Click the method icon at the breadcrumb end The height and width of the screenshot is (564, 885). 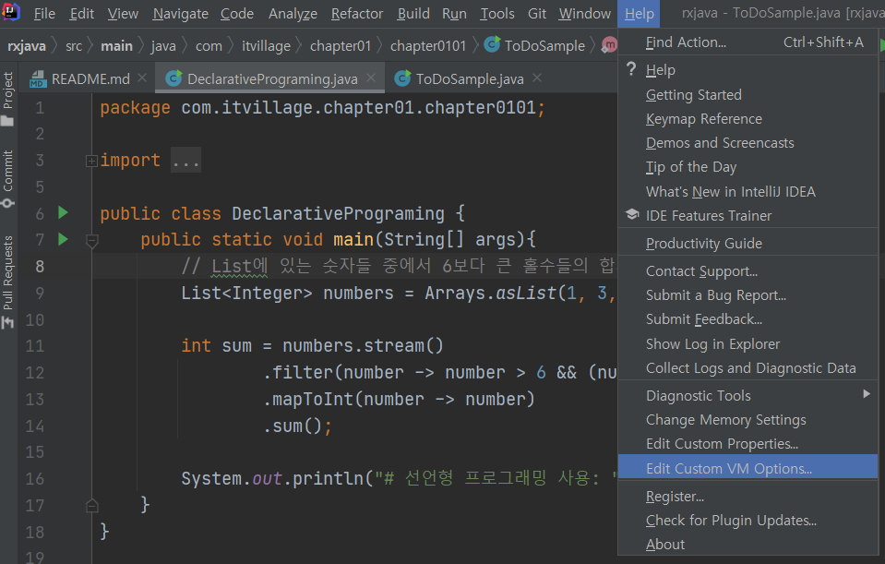tap(610, 44)
